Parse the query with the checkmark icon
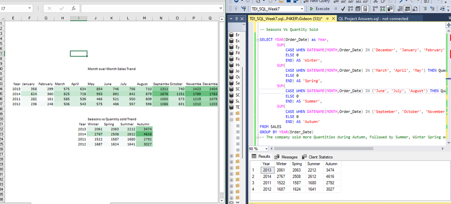 point(343,9)
